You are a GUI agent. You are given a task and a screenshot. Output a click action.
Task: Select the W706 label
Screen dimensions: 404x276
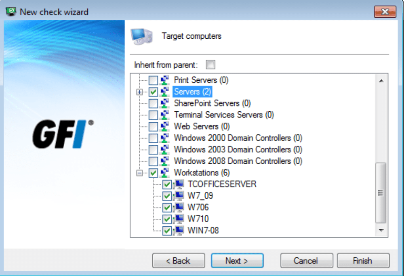[198, 207]
